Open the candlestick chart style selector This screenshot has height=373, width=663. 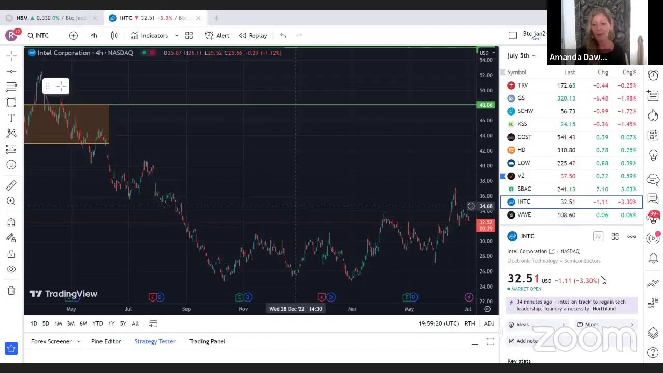pyautogui.click(x=114, y=36)
